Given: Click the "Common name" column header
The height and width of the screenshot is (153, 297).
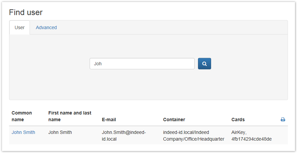Looking at the screenshot, I should tap(22, 116).
